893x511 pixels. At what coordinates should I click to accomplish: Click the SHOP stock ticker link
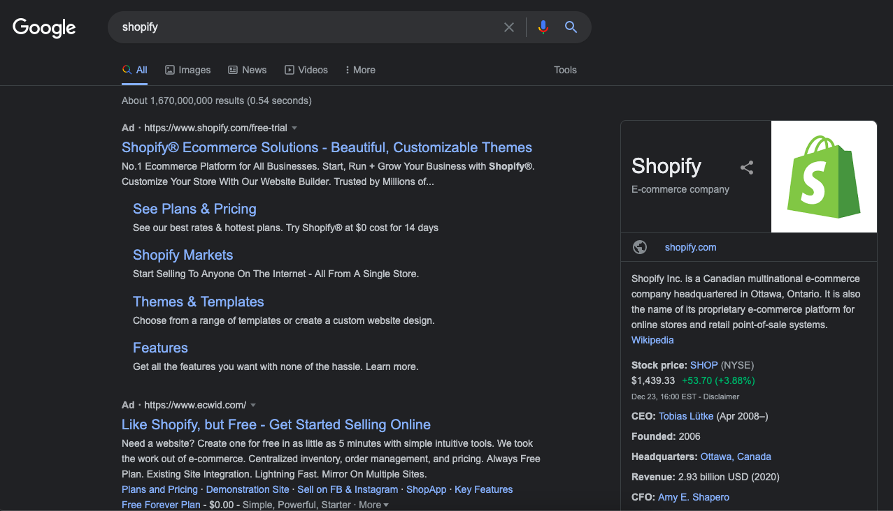tap(704, 365)
